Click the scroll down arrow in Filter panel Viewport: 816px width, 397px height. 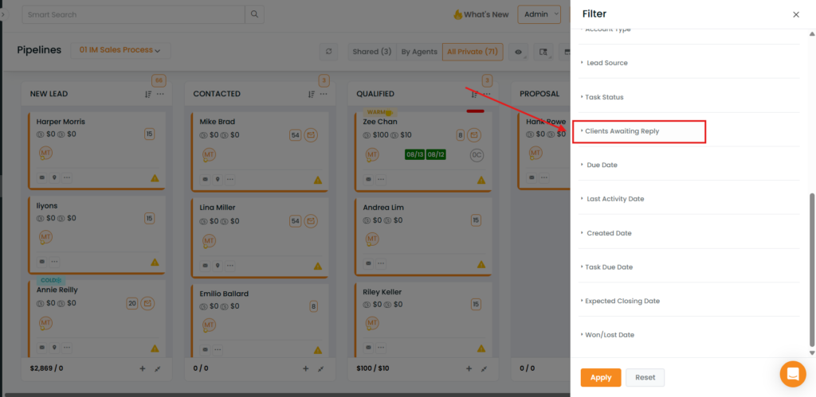click(x=812, y=352)
